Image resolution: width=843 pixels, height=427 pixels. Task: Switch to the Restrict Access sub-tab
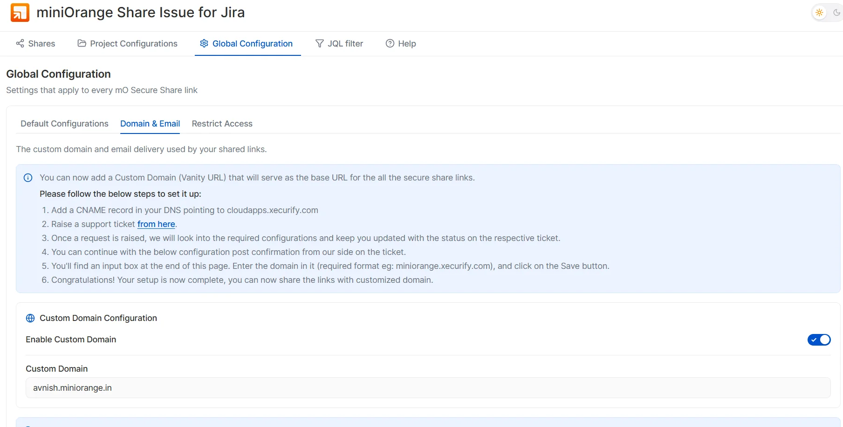(x=222, y=124)
